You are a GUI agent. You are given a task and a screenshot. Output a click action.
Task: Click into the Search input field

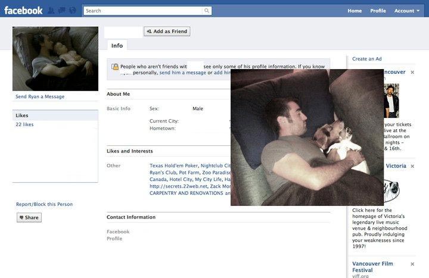pos(143,11)
